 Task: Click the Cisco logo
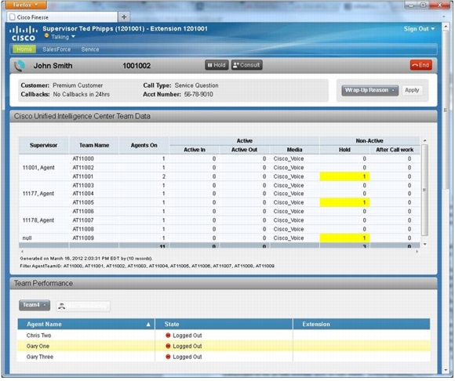[23, 34]
